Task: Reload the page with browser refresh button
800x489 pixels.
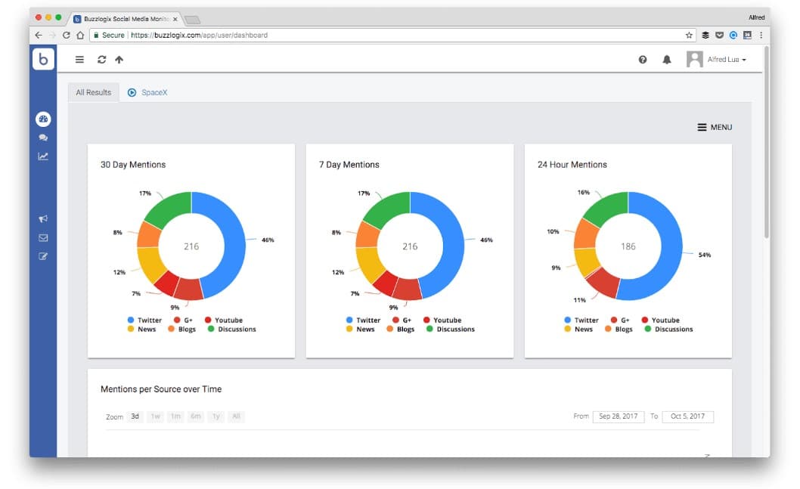Action: pos(67,36)
